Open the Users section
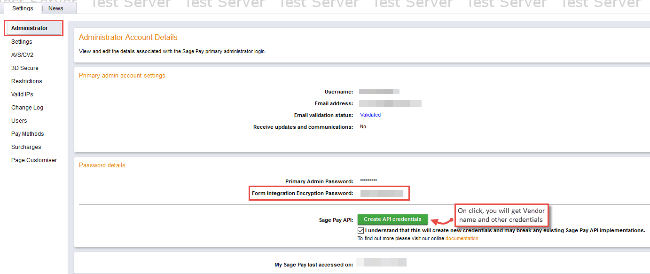 19,121
